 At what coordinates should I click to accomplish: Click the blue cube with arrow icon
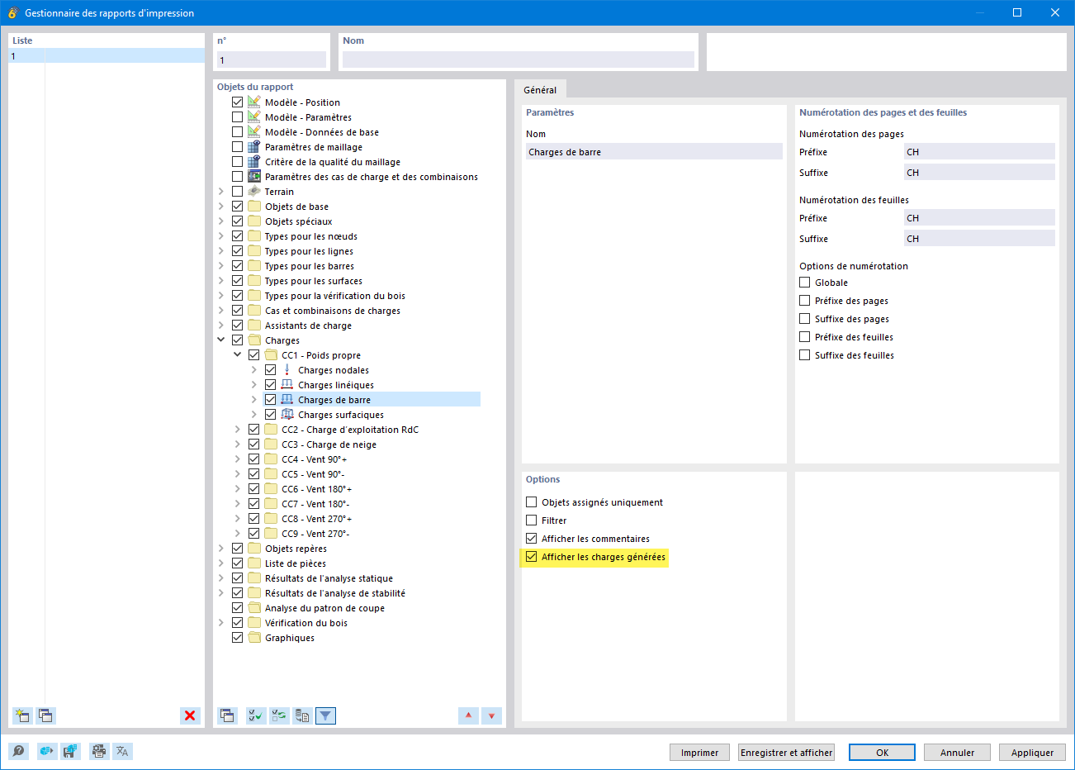point(47,751)
